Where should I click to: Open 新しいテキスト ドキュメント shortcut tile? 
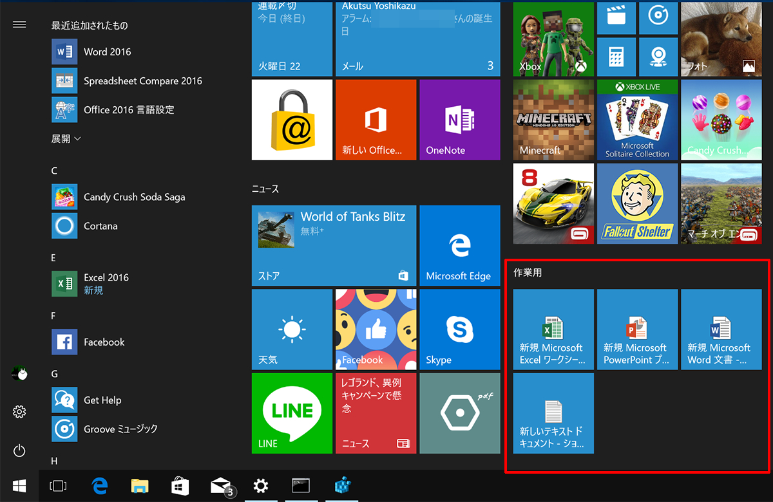click(x=553, y=413)
